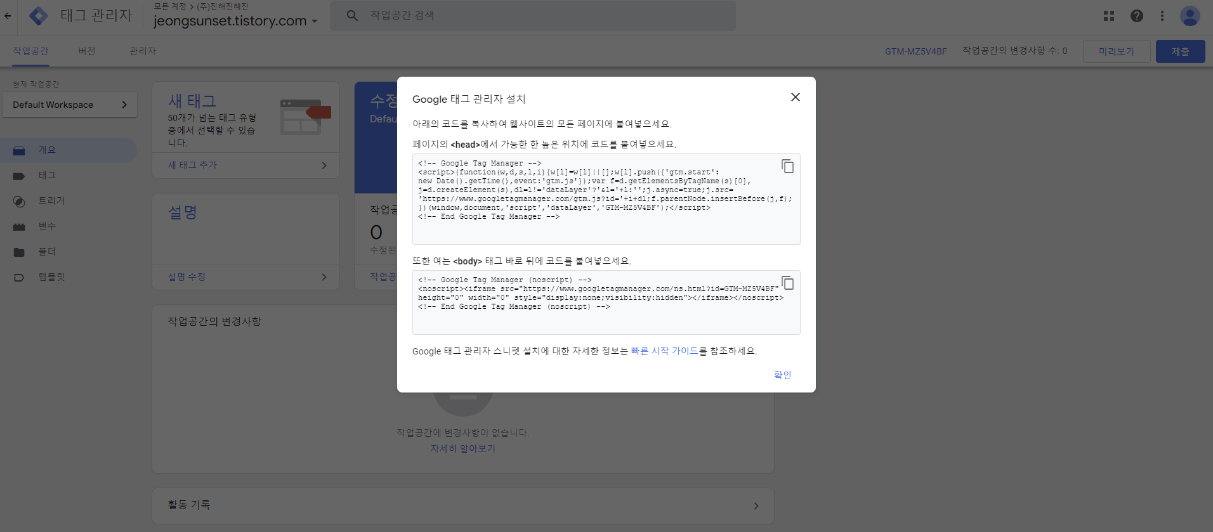The height and width of the screenshot is (532, 1213).
Task: Copy the head section GTM code snippet
Action: [787, 166]
